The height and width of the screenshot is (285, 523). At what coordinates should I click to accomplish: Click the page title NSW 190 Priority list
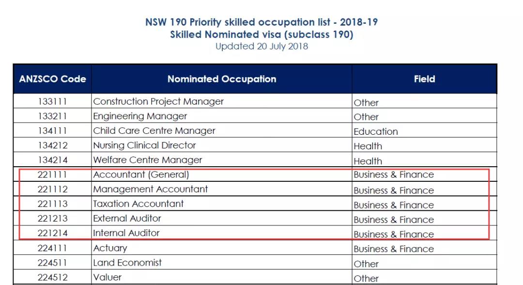coord(261,22)
